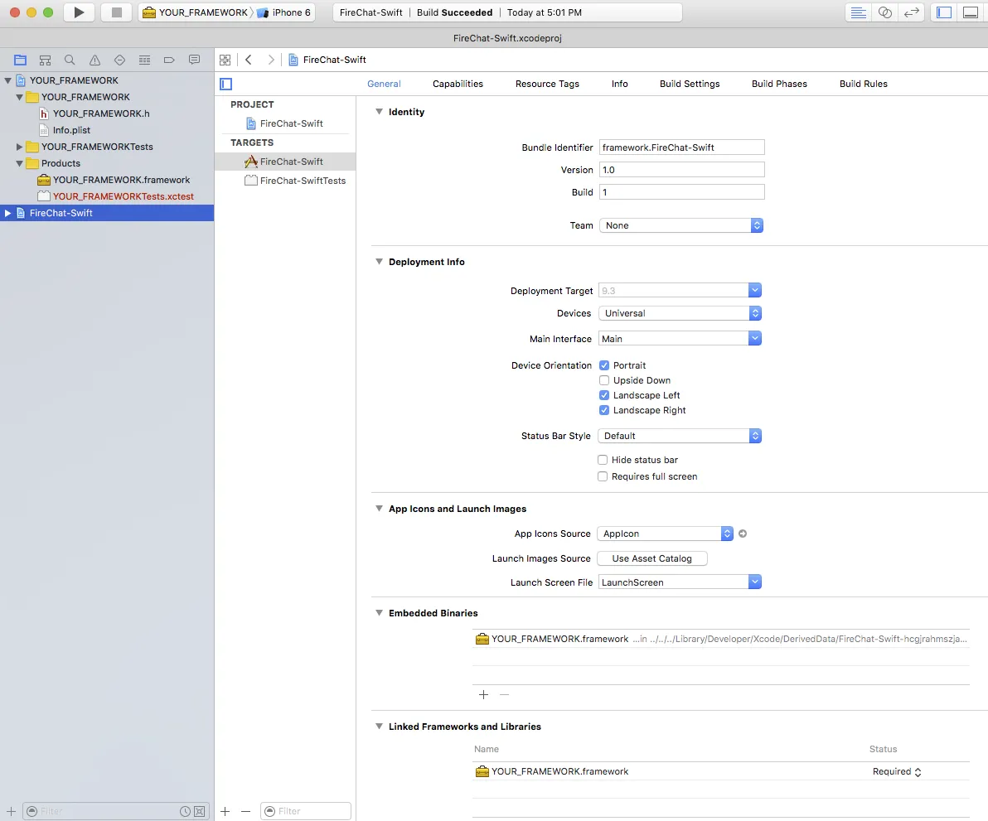Switch to the Build Phases tab
This screenshot has width=988, height=821.
click(779, 84)
